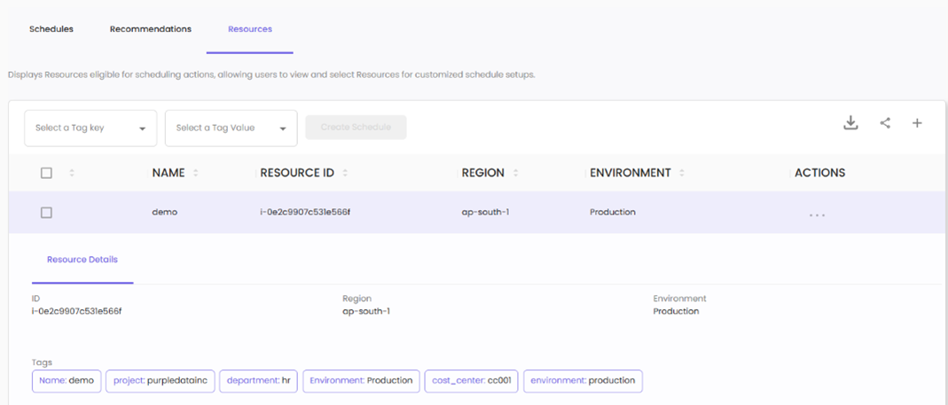Click the cost_center: cc001 tag chip

click(x=470, y=380)
